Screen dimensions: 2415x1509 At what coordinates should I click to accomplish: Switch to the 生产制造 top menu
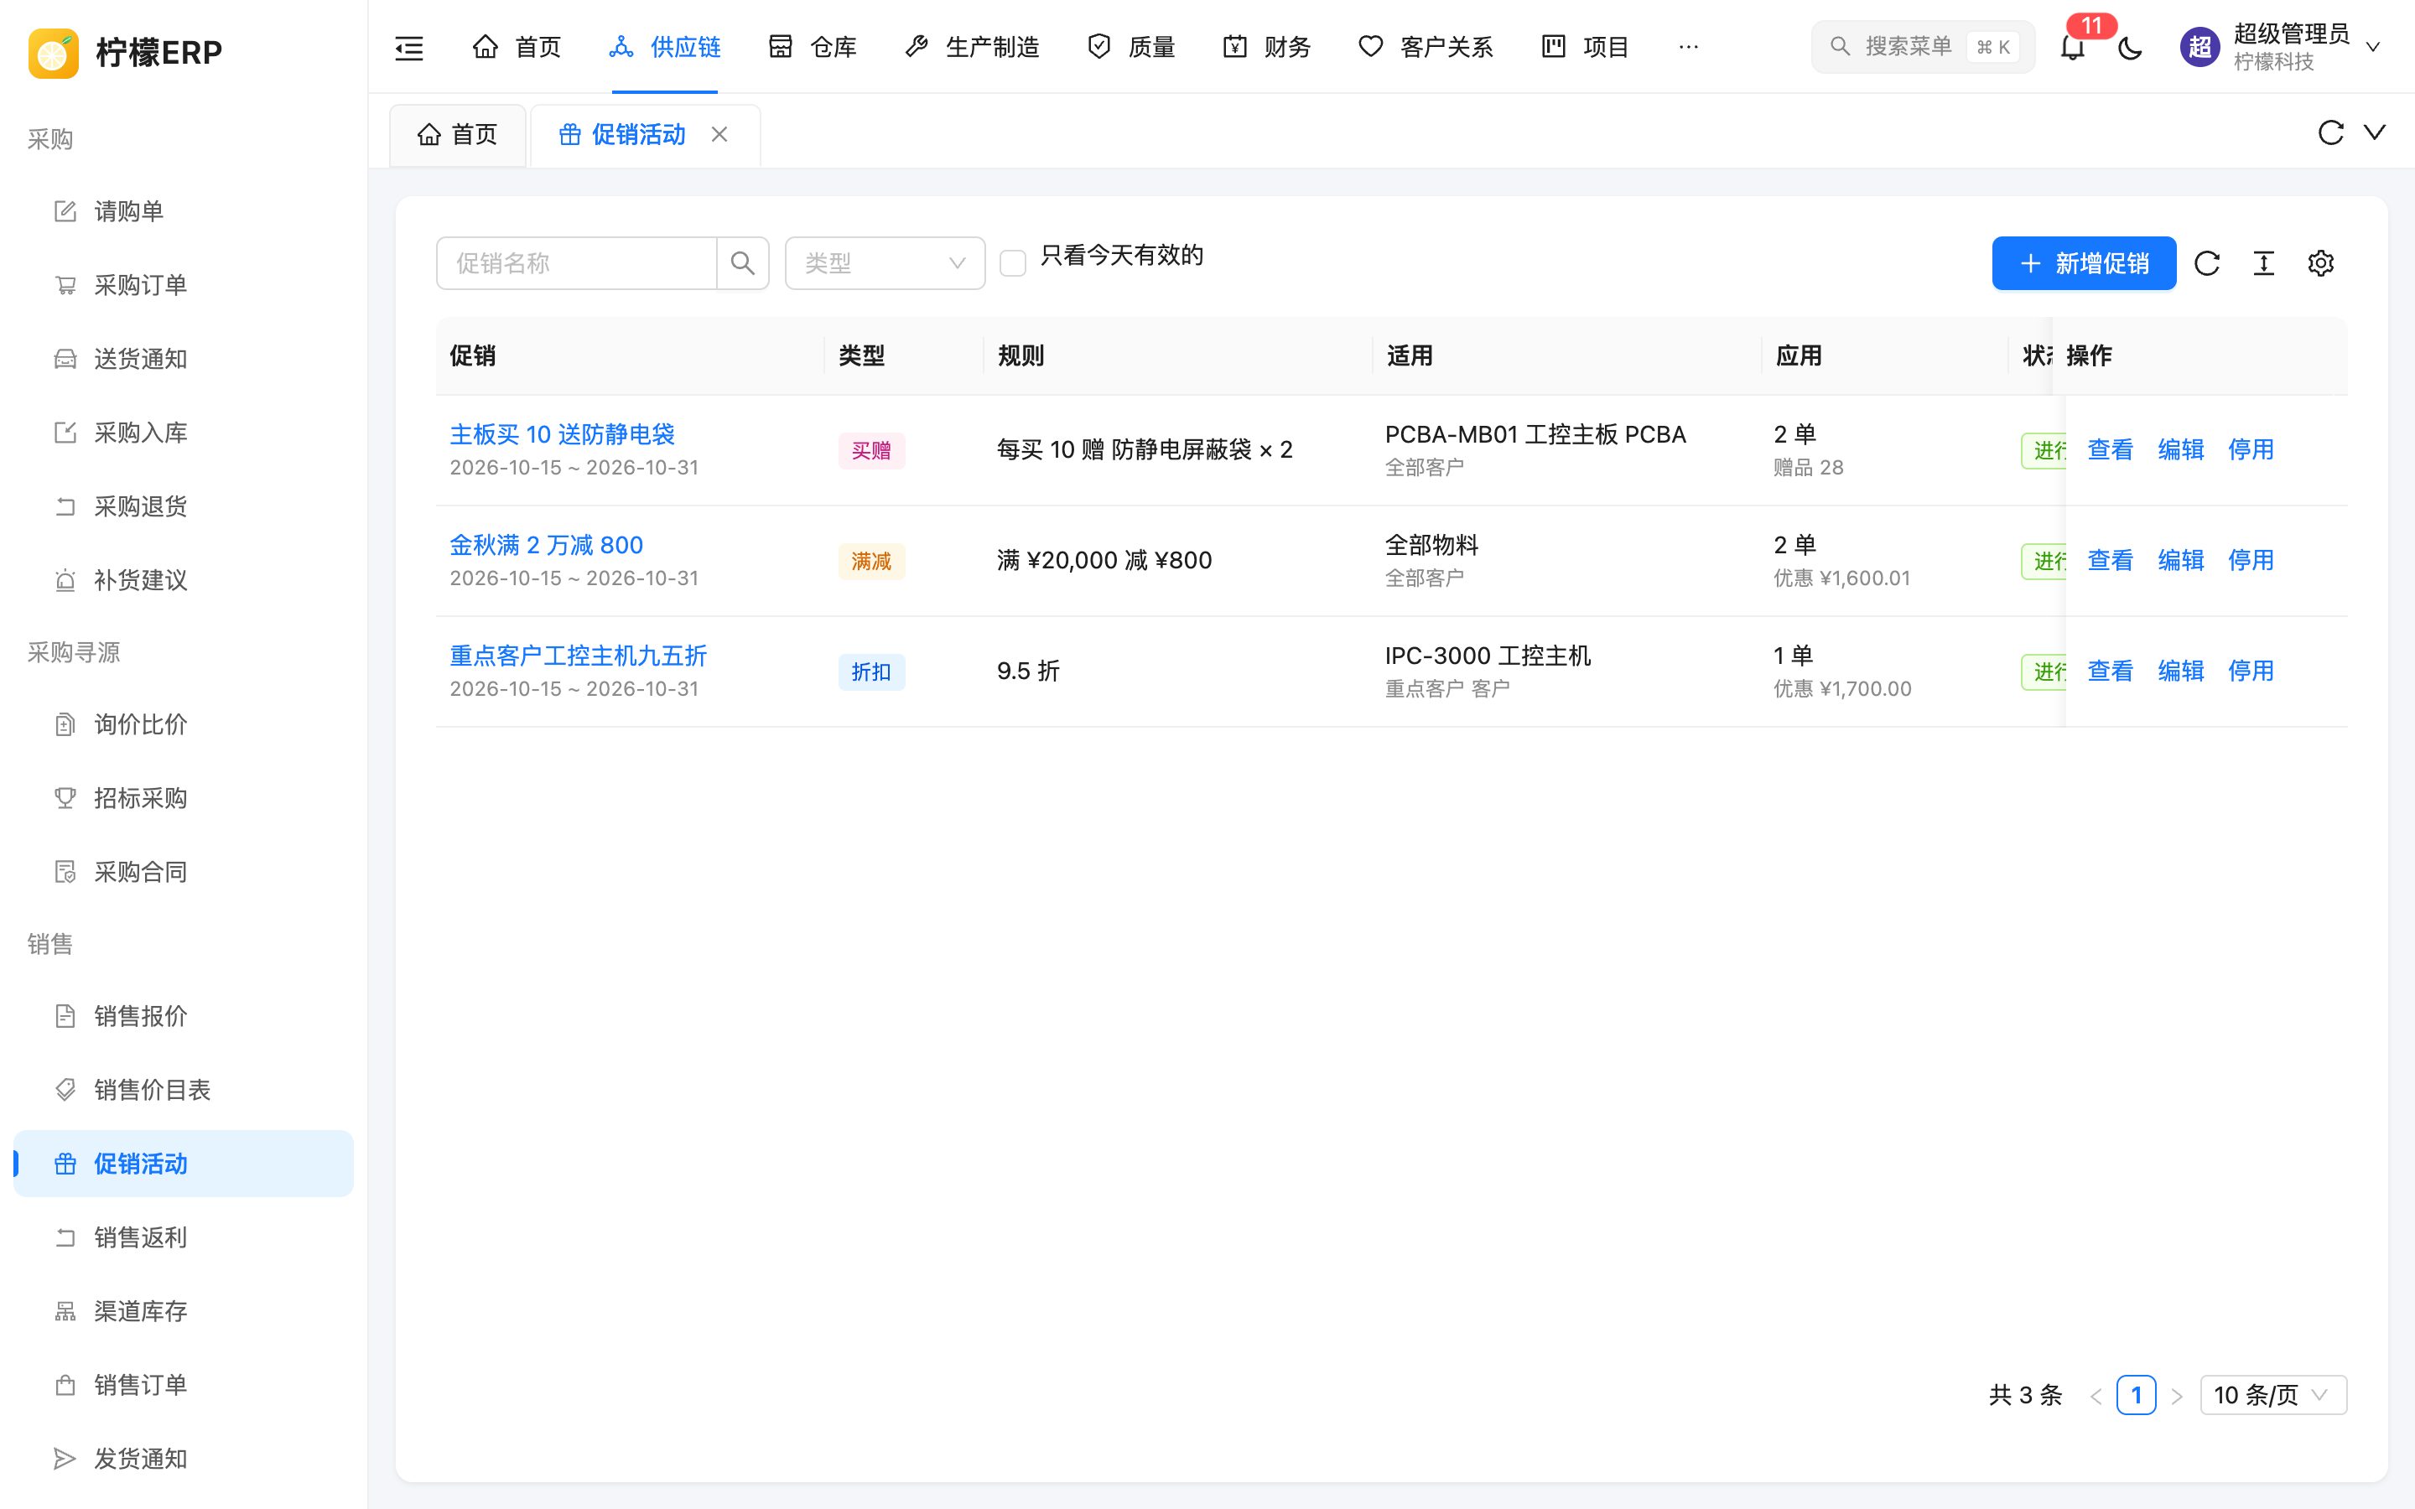(972, 47)
